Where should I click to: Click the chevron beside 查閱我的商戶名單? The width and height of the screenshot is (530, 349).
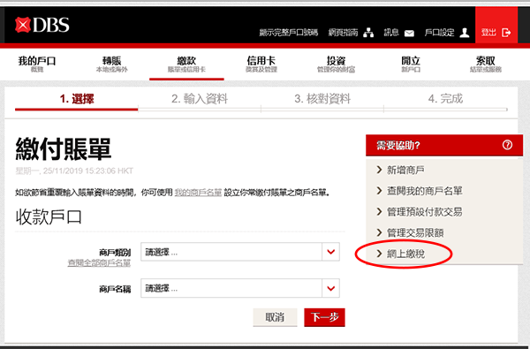(x=379, y=191)
